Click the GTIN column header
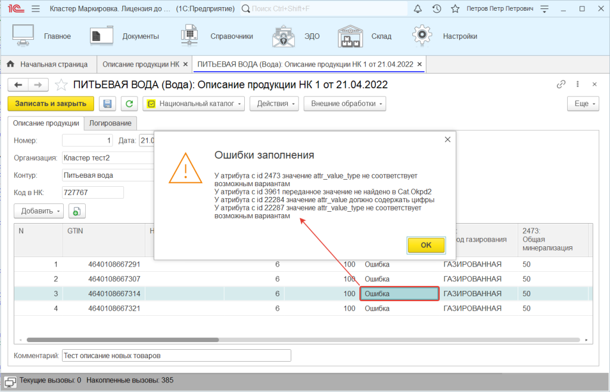Screen dimensions: 610x392 (104, 240)
